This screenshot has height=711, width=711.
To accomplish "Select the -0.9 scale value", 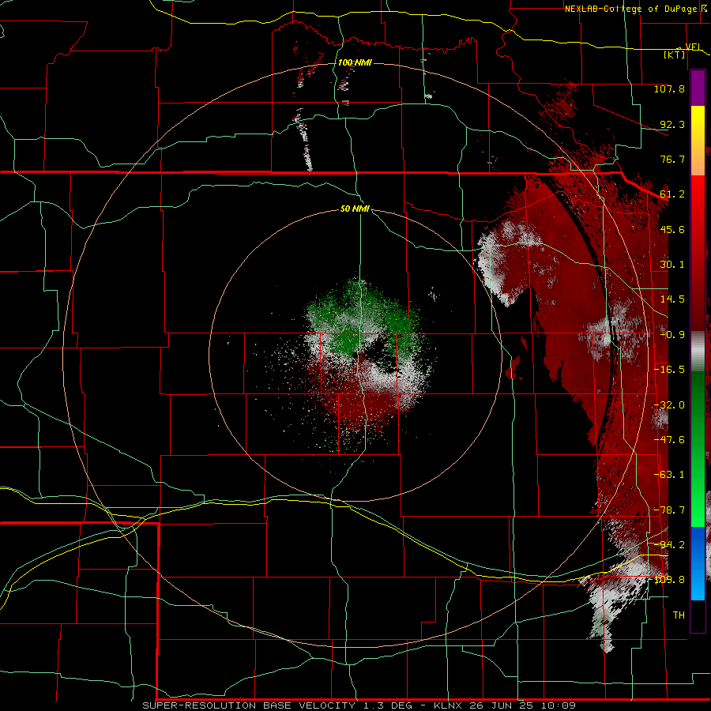I will point(672,335).
